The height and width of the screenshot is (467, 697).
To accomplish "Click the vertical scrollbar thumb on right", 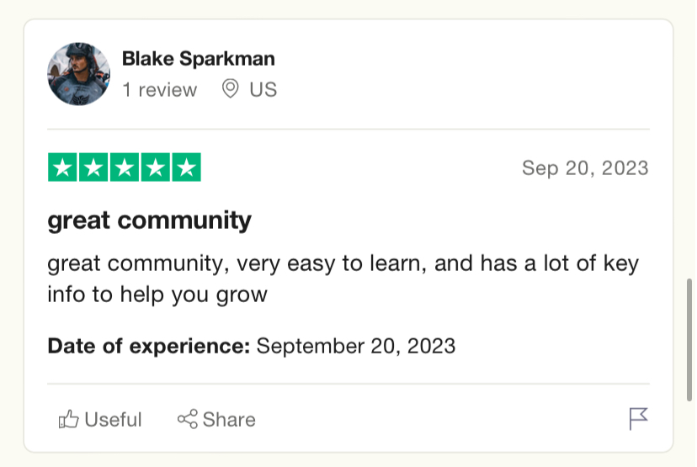I will 689,340.
